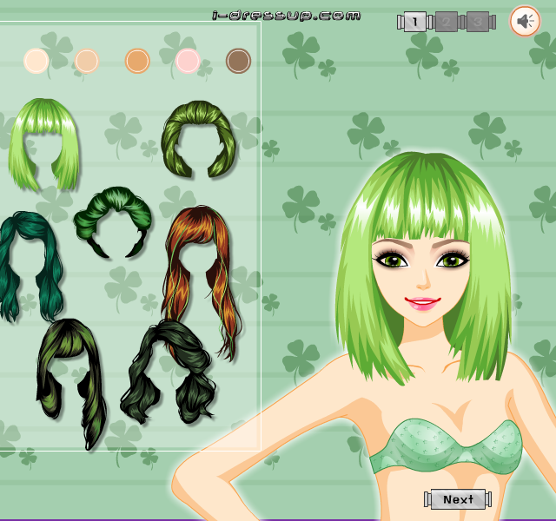The image size is (556, 521).
Task: Choose the pink skin tone swatch
Action: coord(188,61)
